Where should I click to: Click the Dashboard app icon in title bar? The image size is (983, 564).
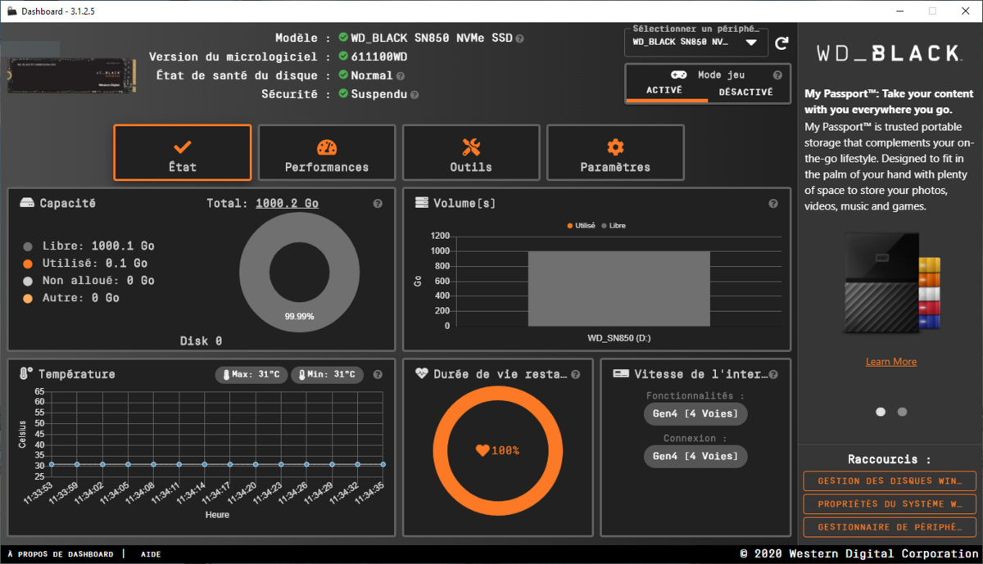[10, 11]
